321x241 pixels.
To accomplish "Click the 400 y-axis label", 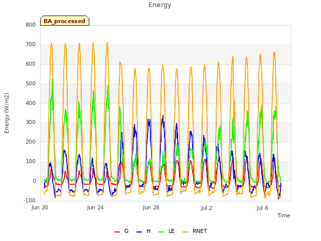I will (x=31, y=103).
